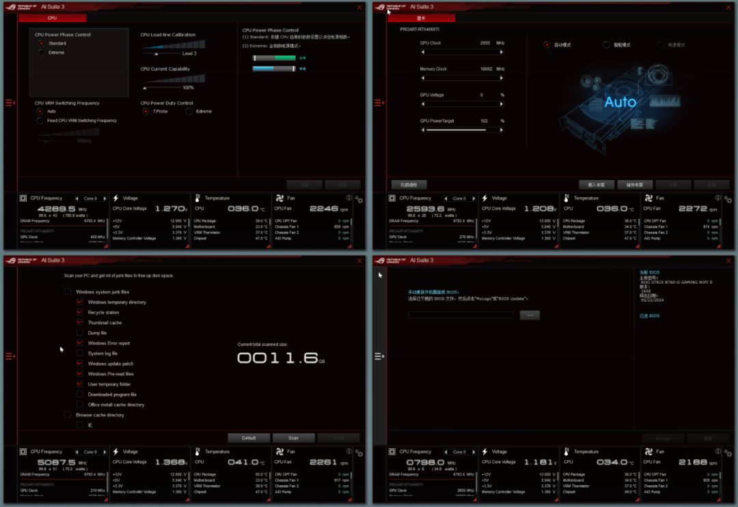Screen dimensions: 738x507
Task: Click the Temperature thermometer icon in the graphics card window
Action: [x=566, y=199]
